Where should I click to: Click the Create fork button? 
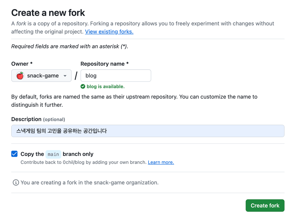265,205
